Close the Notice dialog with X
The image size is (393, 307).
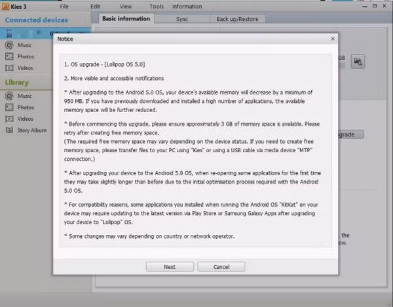[x=333, y=39]
